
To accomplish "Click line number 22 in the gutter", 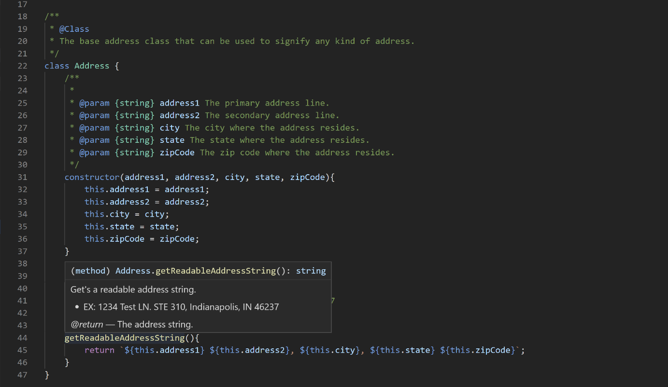I will coord(22,66).
